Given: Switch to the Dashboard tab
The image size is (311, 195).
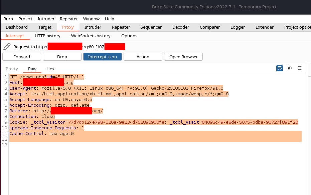Looking at the screenshot, I should [x=17, y=27].
